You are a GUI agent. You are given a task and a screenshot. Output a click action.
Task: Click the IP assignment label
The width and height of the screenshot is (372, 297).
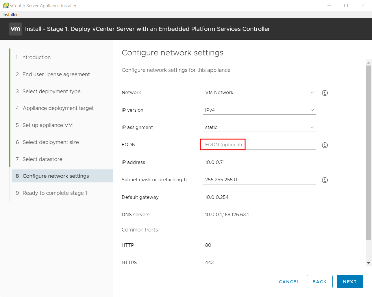point(137,127)
